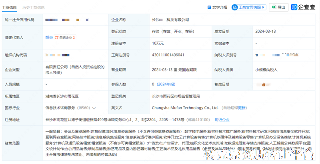Open 附近企业 link
Viewport: 320px width, 164px height.
(222, 120)
